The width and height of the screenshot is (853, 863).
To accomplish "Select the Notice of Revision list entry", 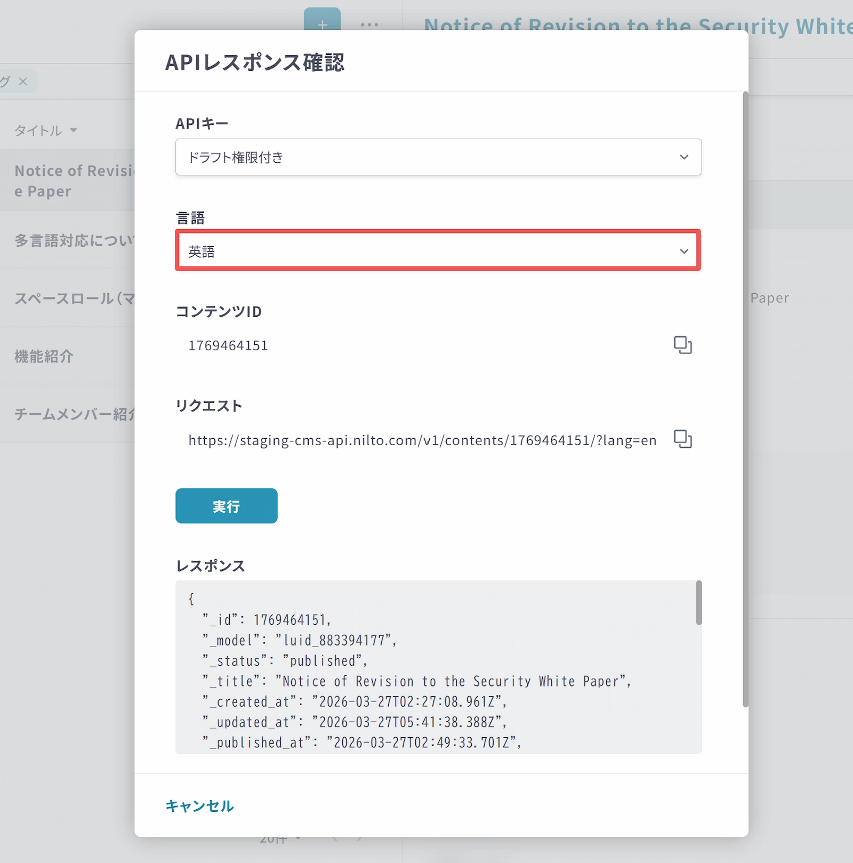I will tap(69, 181).
